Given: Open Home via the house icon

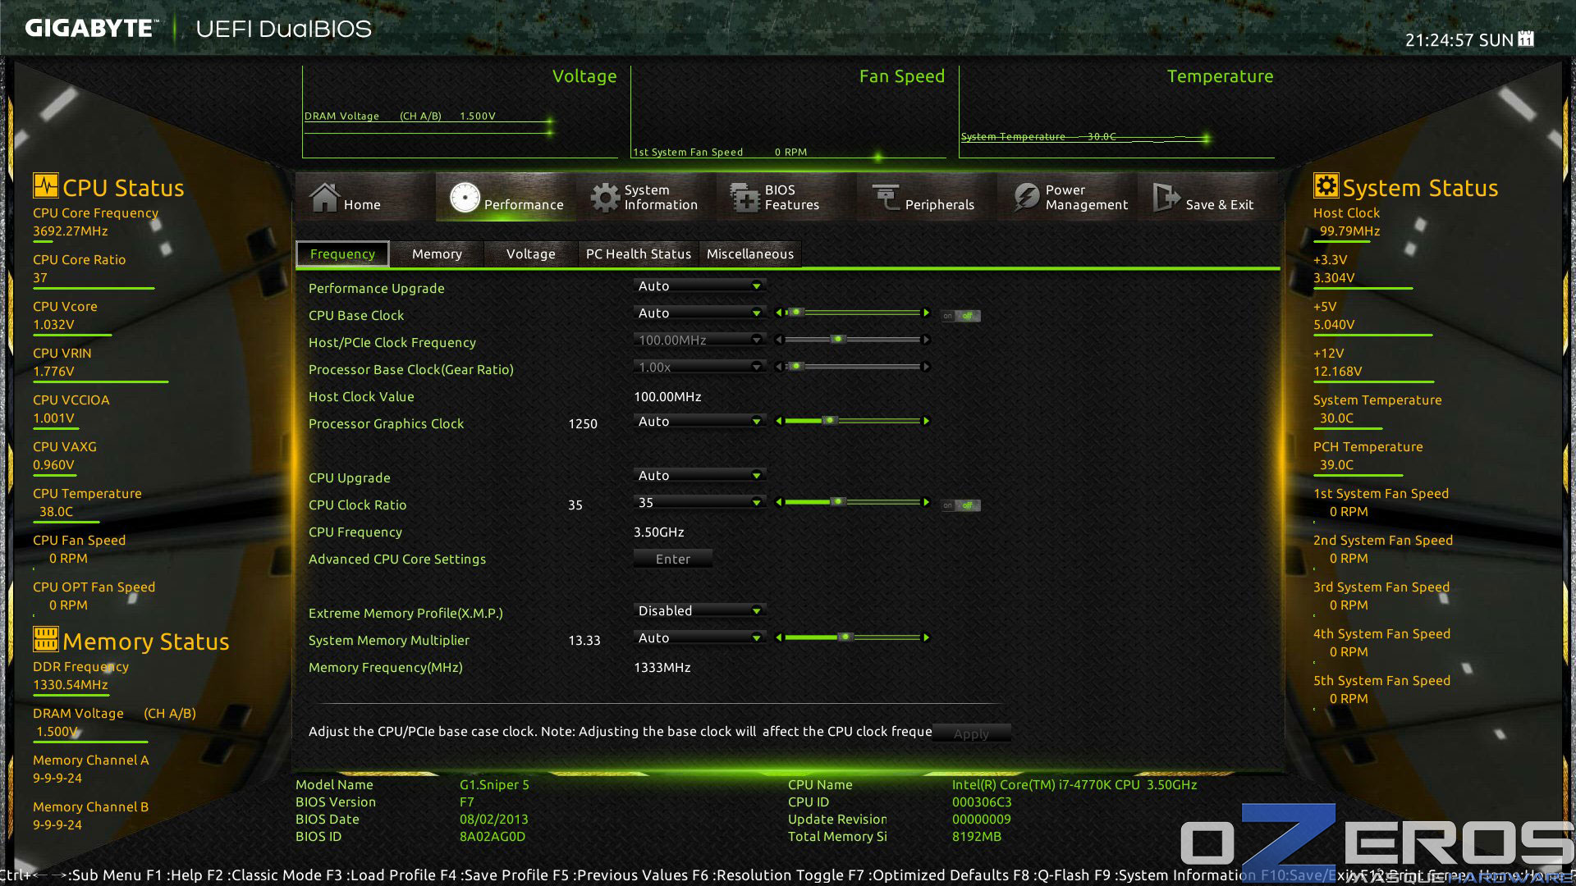Looking at the screenshot, I should (x=324, y=197).
